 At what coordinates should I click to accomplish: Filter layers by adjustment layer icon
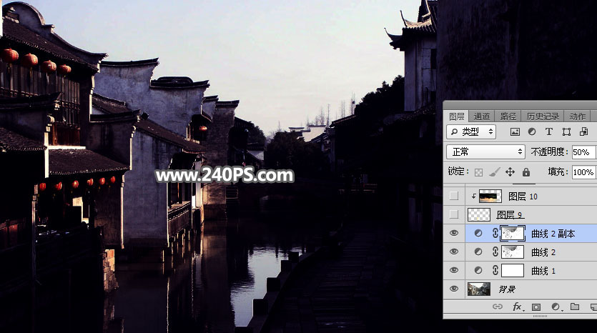coord(532,131)
